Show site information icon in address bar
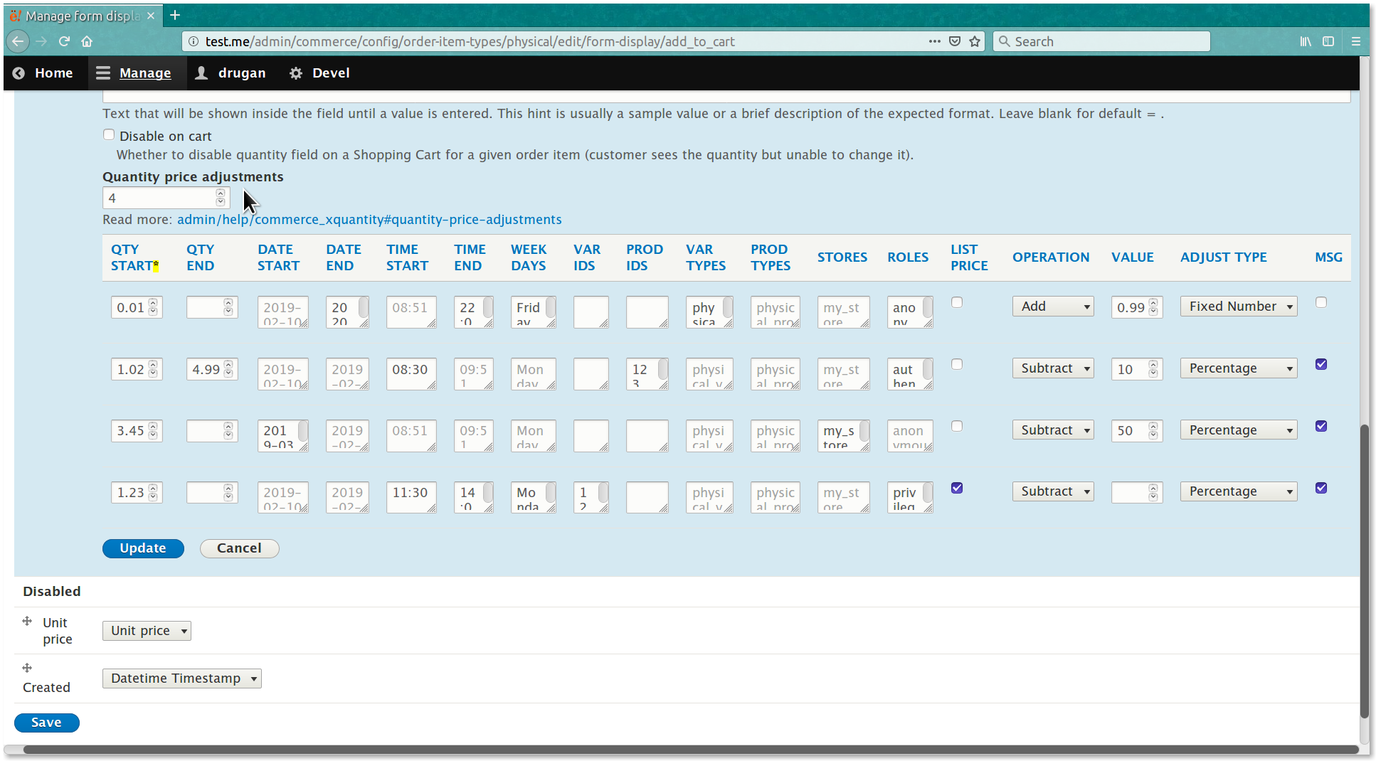The height and width of the screenshot is (761, 1376). coord(193,41)
